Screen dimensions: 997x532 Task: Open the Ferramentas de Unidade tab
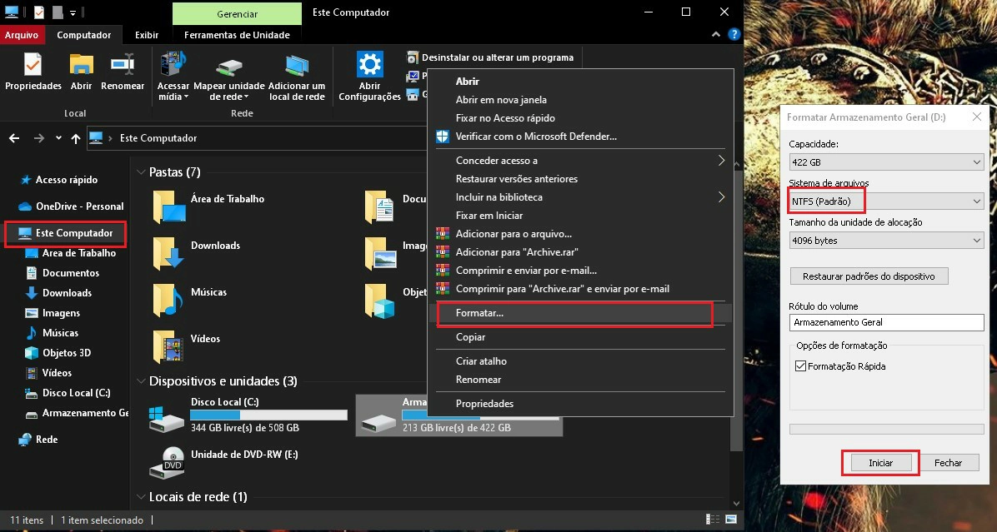(238, 35)
